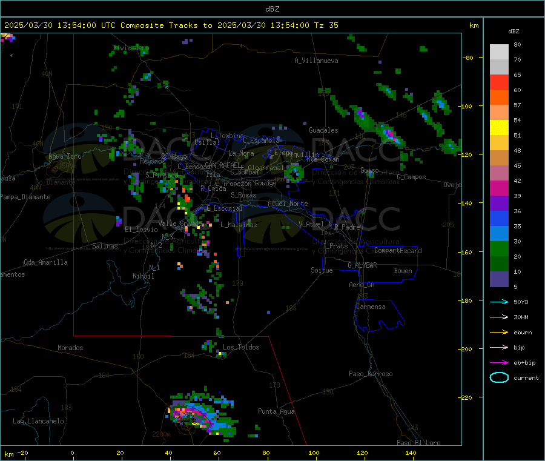Select the purple 5 dBZ color swatch
The image size is (545, 461).
tap(499, 279)
